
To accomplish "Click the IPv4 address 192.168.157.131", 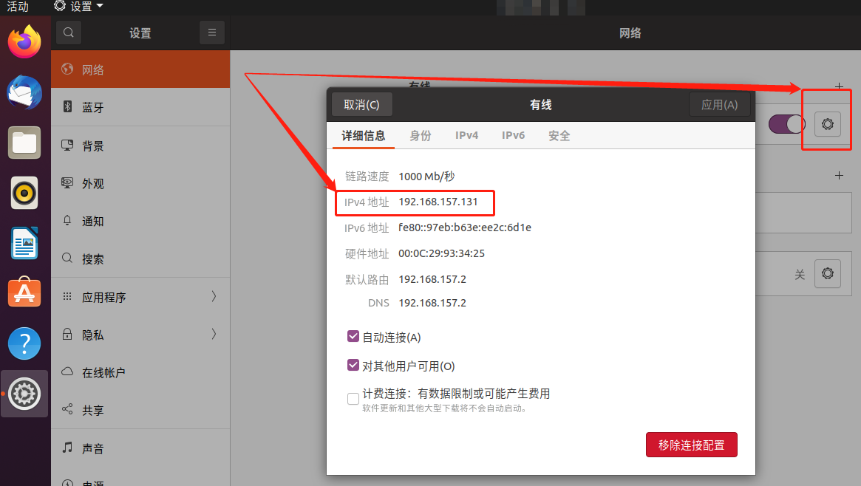I will 438,202.
